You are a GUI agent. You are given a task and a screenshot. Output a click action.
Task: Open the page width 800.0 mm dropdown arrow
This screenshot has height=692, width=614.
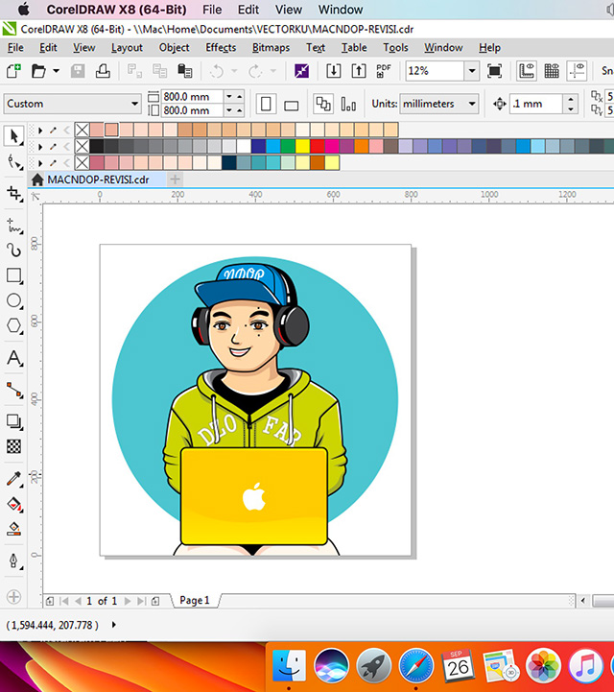(229, 96)
